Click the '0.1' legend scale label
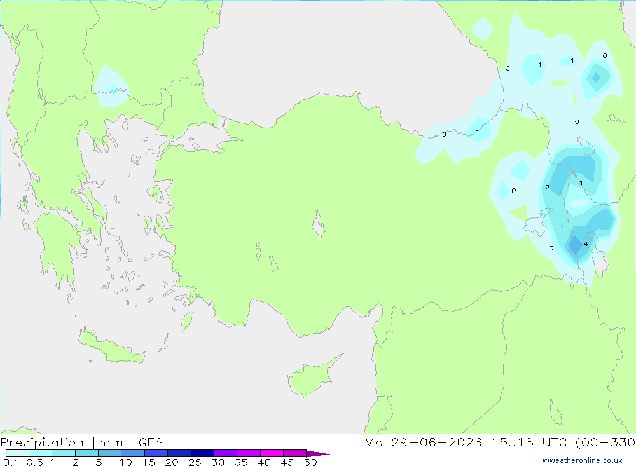 [x=11, y=462]
